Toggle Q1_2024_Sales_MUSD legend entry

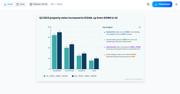56,76
